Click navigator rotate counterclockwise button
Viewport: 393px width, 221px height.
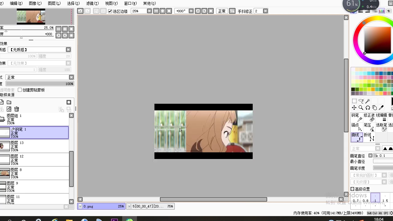click(58, 35)
